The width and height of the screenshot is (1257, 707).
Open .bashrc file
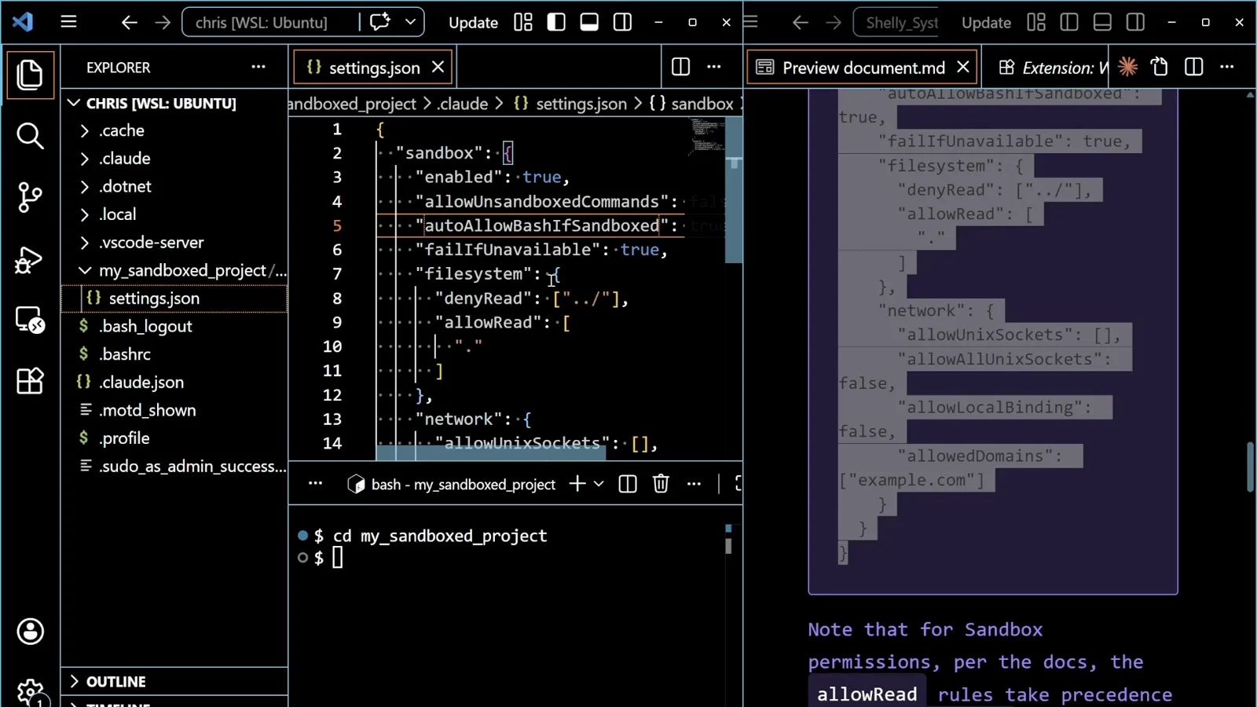click(x=174, y=354)
